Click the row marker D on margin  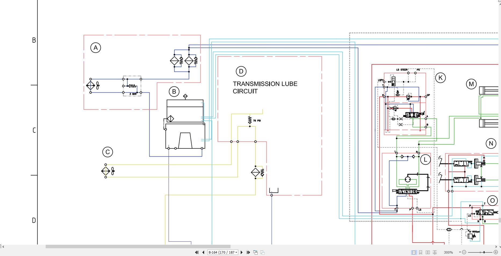pyautogui.click(x=34, y=220)
